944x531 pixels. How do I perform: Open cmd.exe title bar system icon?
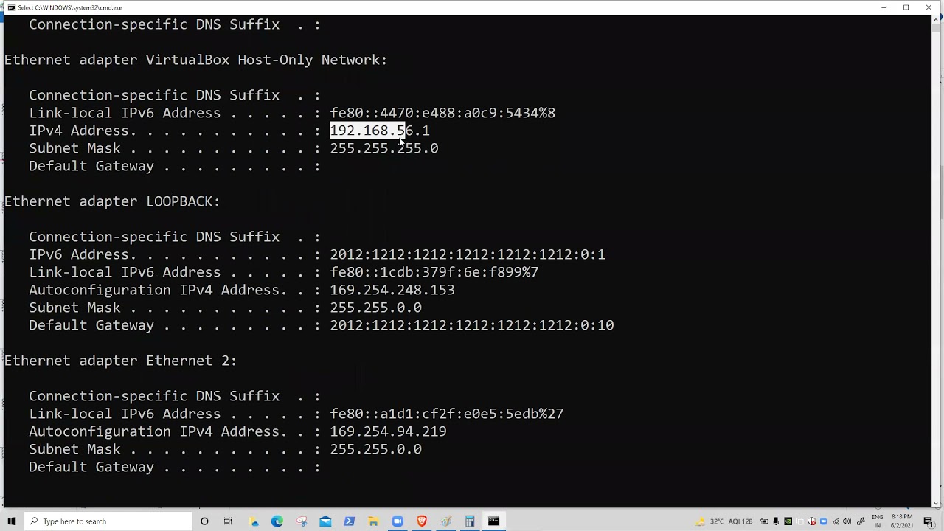[11, 7]
